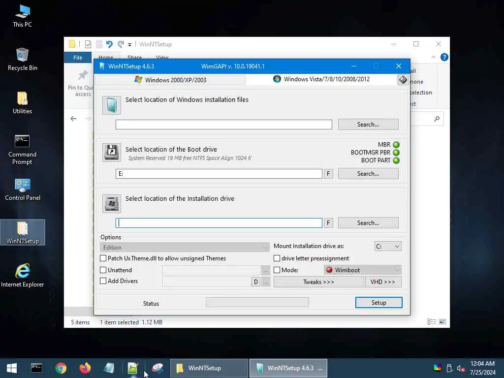
Task: Switch Explorer to details view icon
Action: [432, 322]
